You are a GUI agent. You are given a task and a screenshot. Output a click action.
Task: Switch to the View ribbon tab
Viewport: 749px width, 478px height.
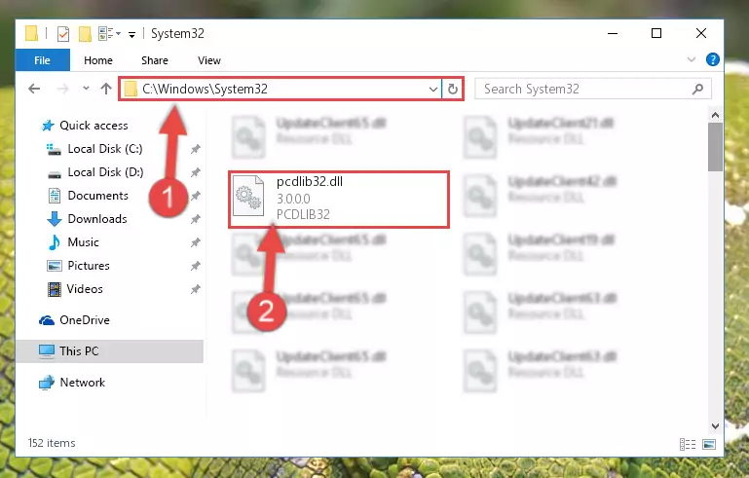(x=209, y=60)
